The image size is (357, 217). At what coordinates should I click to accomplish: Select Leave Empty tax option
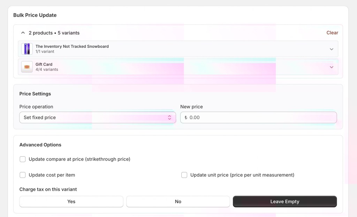[x=284, y=202]
